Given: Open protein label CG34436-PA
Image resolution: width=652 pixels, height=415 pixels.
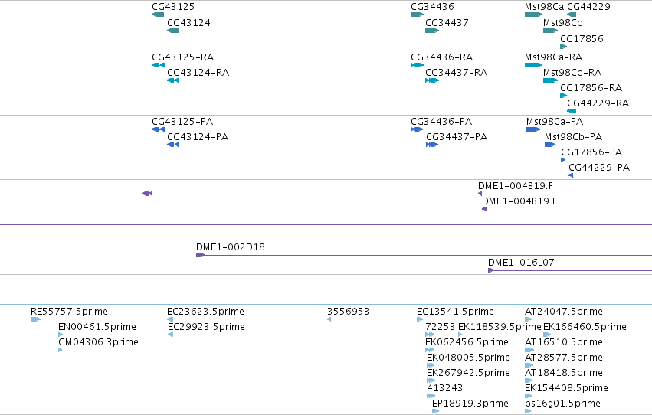Looking at the screenshot, I should pos(441,122).
